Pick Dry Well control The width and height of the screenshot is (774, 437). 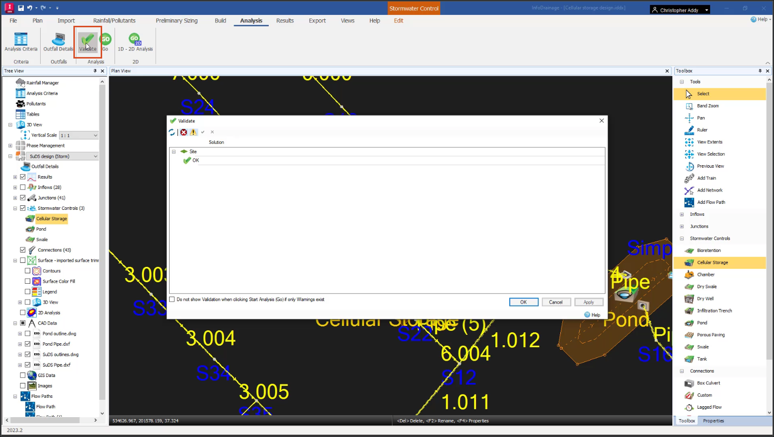[705, 299]
